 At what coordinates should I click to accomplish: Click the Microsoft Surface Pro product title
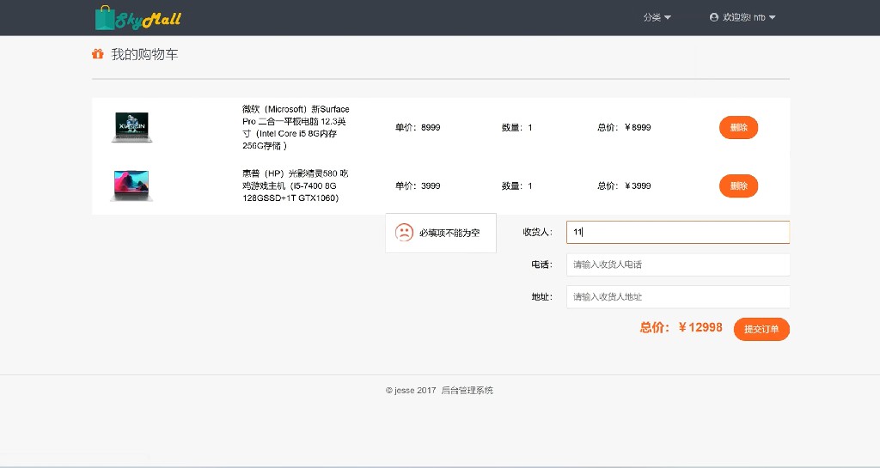pos(296,127)
